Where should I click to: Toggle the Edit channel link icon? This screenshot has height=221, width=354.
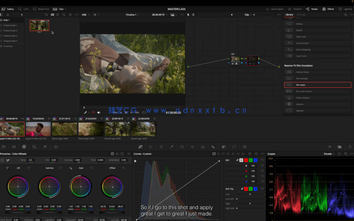click(x=237, y=160)
